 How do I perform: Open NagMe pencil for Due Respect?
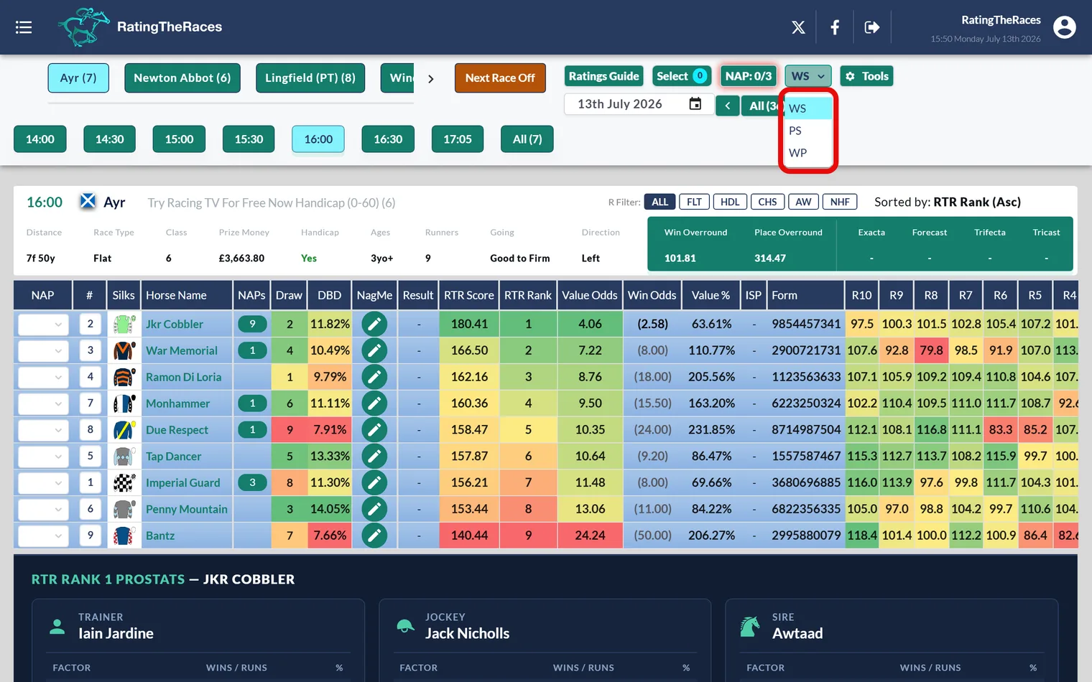[374, 430]
